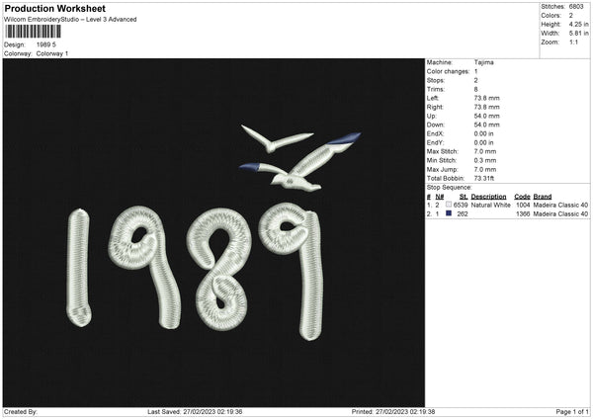Select the design name '1989 5'
Viewport: 593px width, 419px height.
tap(46, 44)
